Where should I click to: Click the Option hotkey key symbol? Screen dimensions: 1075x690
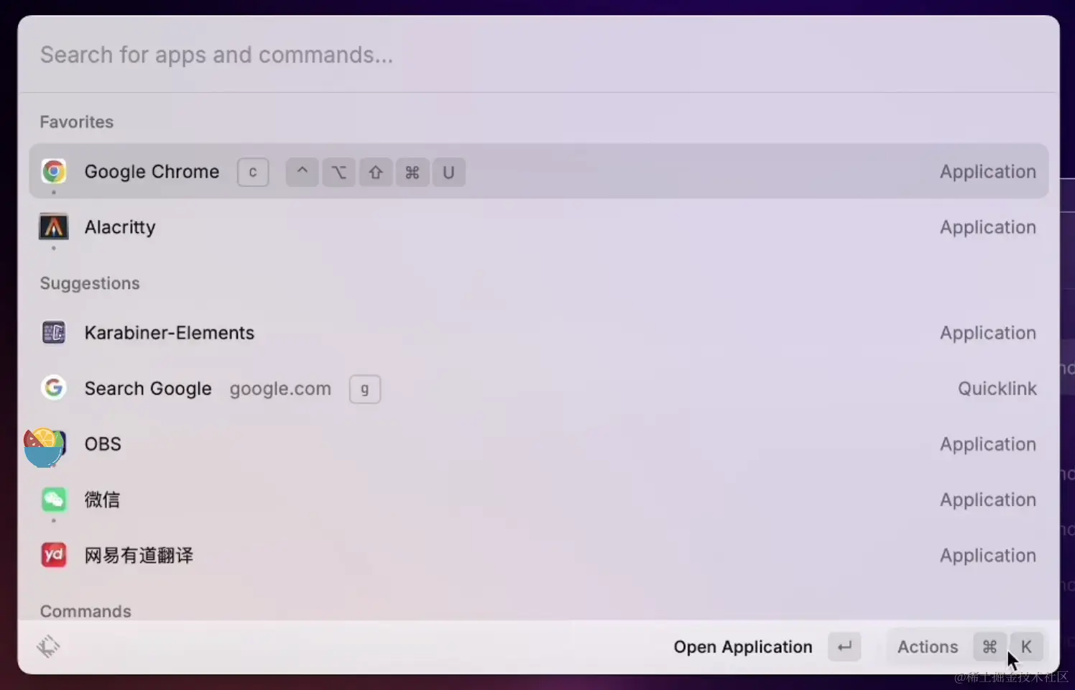click(339, 172)
